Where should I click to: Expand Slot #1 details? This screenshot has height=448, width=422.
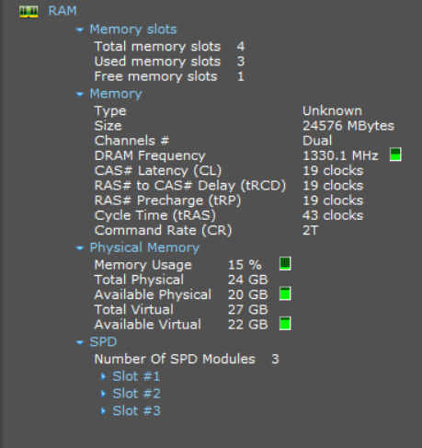(x=103, y=376)
